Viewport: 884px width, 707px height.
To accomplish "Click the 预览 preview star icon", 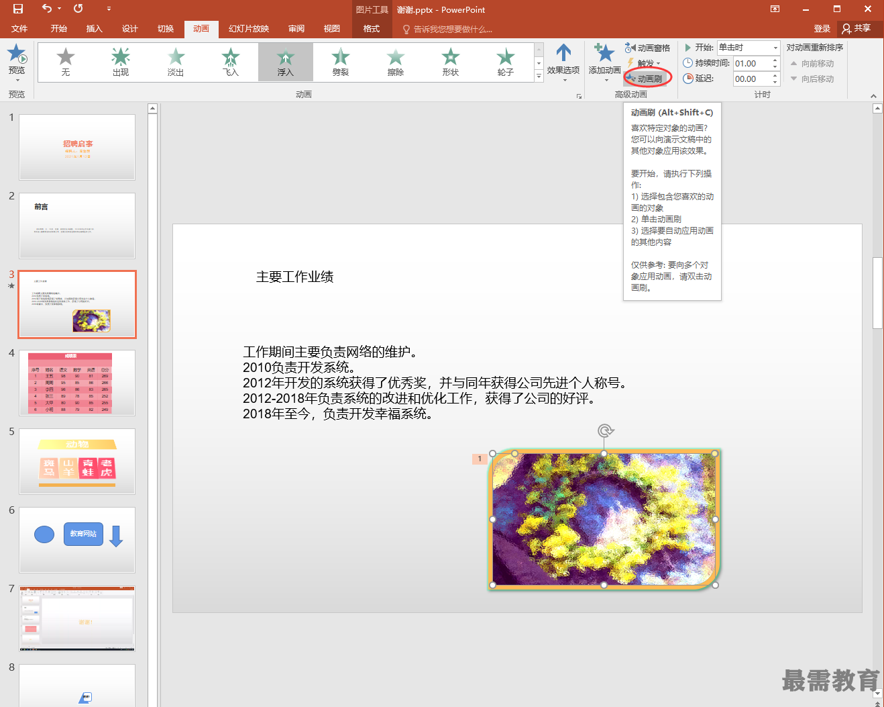I will click(x=17, y=54).
